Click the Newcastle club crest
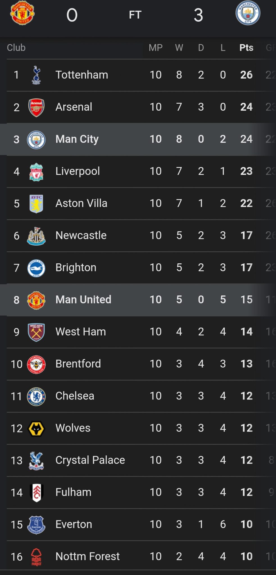 [x=36, y=236]
